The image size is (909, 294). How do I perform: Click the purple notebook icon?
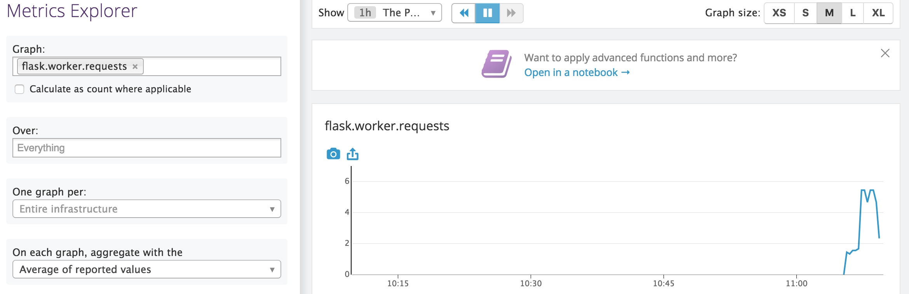(x=496, y=64)
